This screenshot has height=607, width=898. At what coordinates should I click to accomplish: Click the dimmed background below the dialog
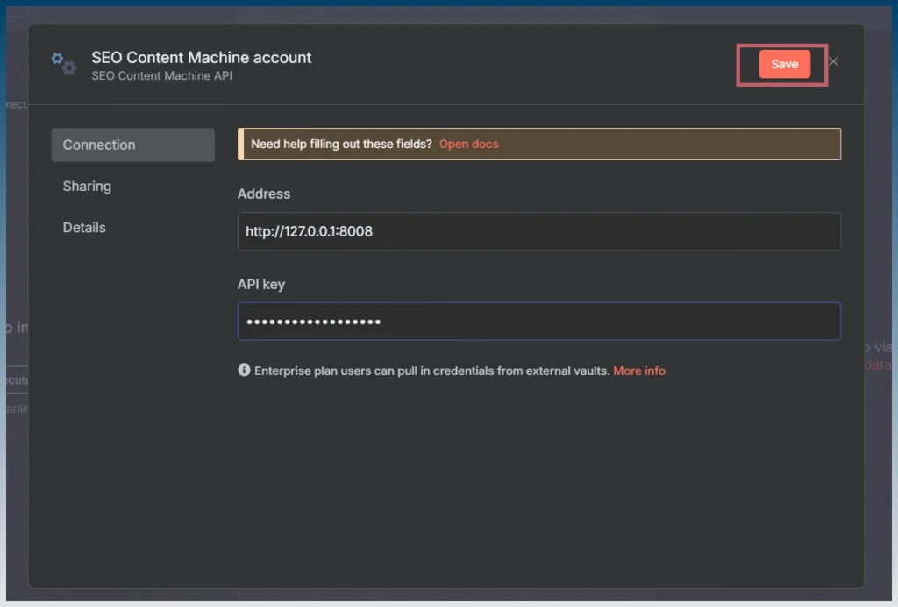pyautogui.click(x=449, y=595)
